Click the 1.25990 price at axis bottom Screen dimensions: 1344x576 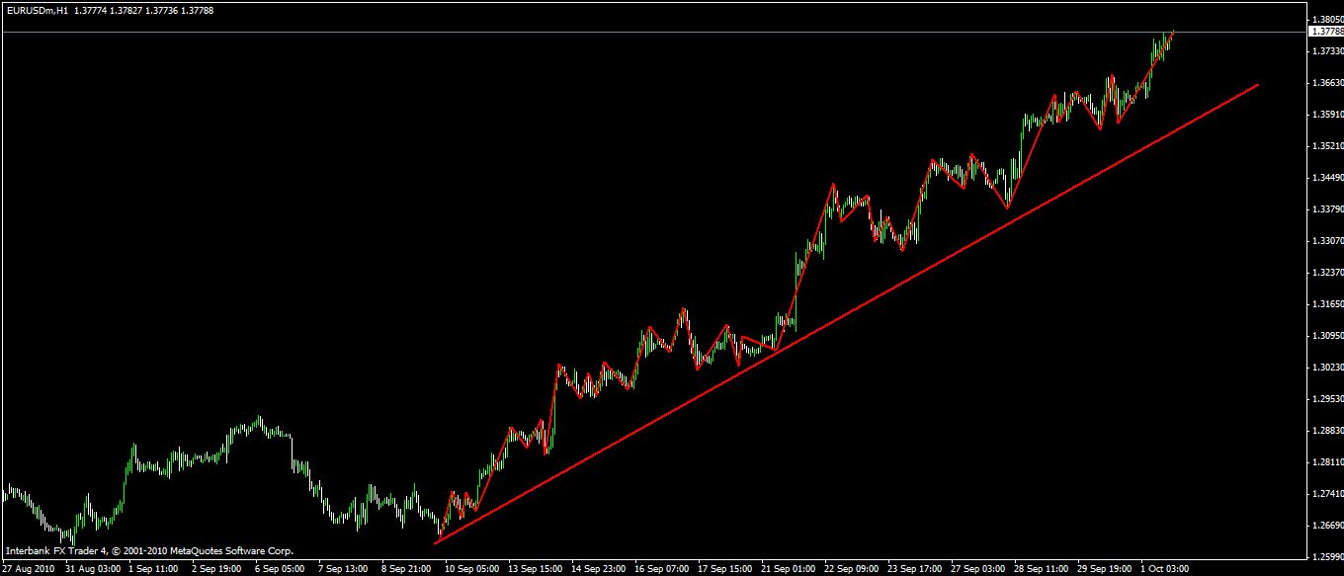coord(1327,556)
